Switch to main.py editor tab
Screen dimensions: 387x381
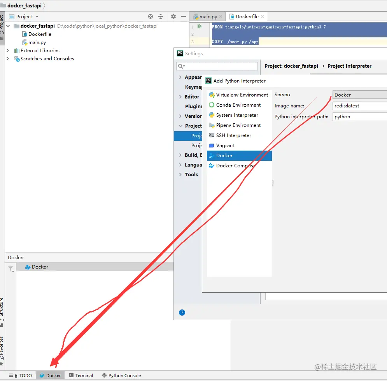pyautogui.click(x=208, y=17)
